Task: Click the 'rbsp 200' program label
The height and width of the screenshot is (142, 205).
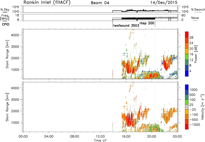Action: pyautogui.click(x=147, y=23)
